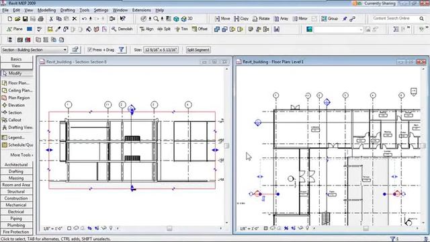Image resolution: width=430 pixels, height=242 pixels.
Task: Toggle the Press + Drag checkbox
Action: coord(89,50)
